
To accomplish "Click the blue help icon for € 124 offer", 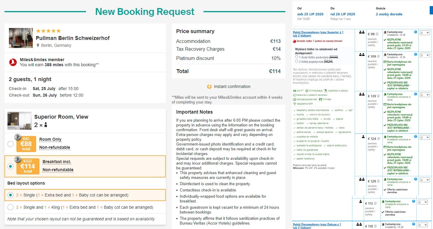I will tap(416, 136).
